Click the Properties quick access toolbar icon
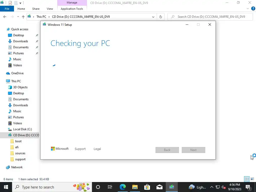The image size is (256, 192). [x=10, y=3]
